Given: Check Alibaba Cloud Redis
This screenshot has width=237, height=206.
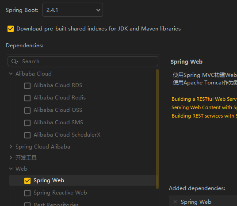Looking at the screenshot, I should tap(27, 98).
